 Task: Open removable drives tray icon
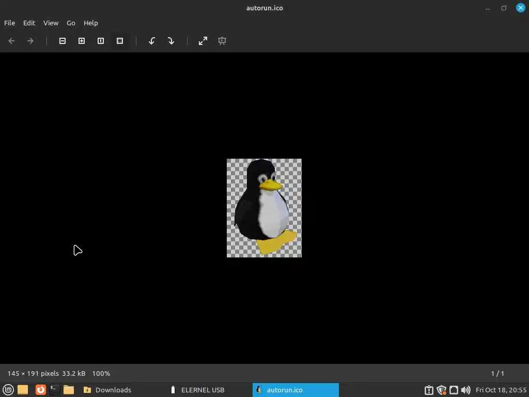tap(454, 390)
